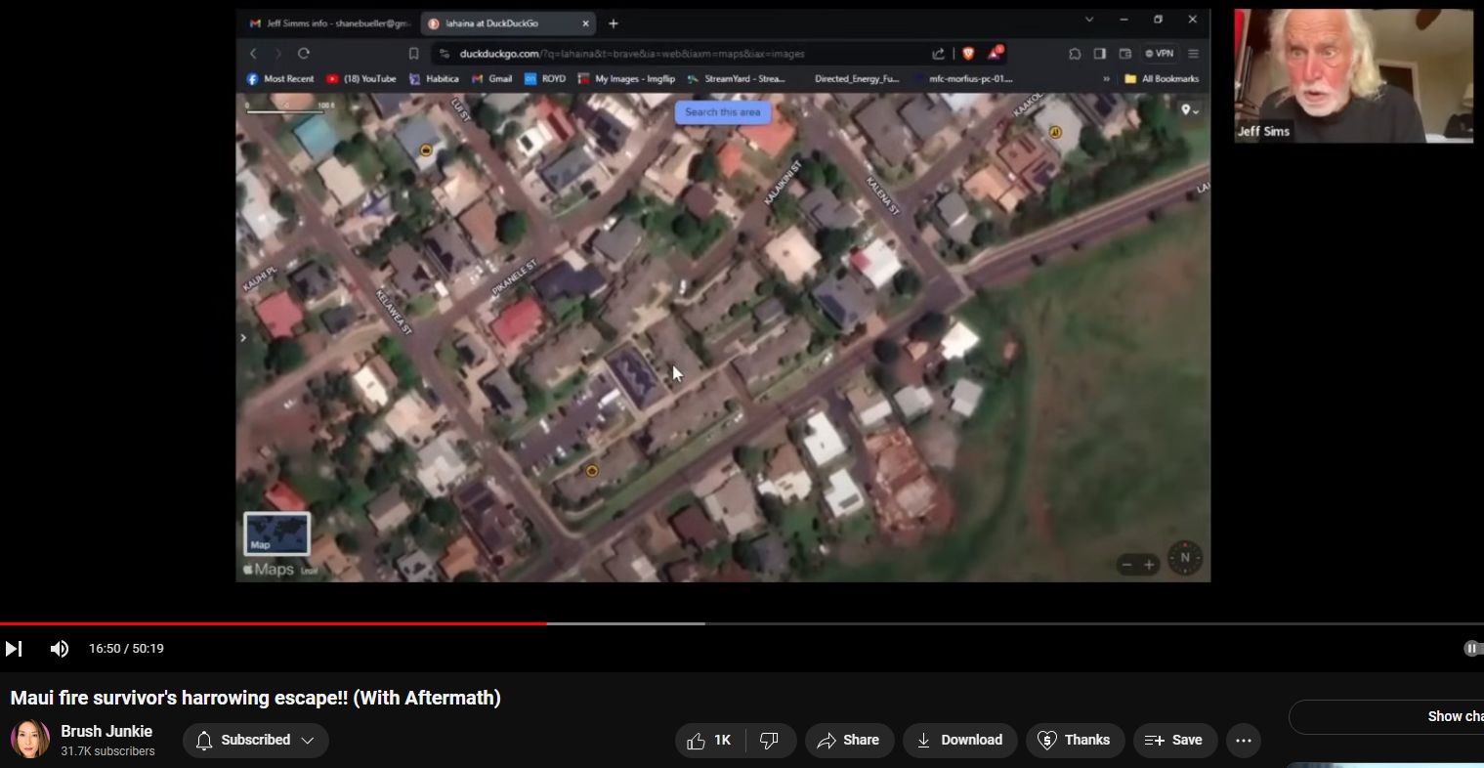Click the map marker near Lui St
Viewport: 1484px width, 768px height.
point(426,150)
